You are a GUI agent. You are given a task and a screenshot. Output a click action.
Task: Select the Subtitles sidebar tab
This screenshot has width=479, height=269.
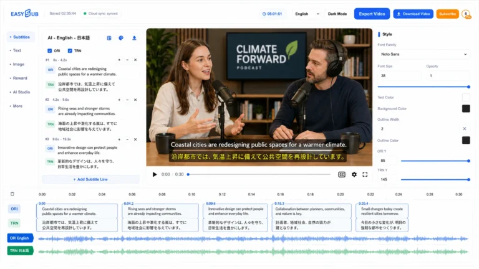tap(21, 37)
